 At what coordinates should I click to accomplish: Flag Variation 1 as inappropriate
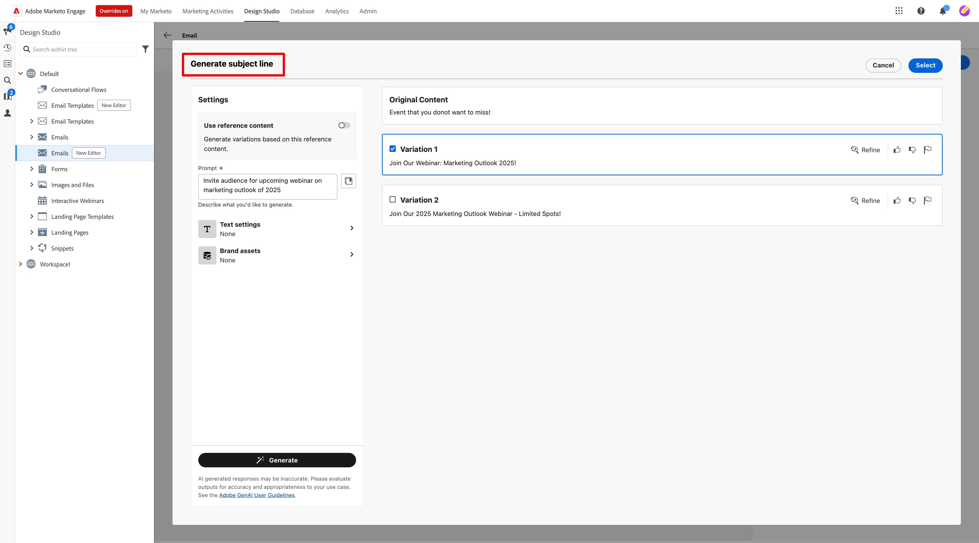(x=928, y=149)
